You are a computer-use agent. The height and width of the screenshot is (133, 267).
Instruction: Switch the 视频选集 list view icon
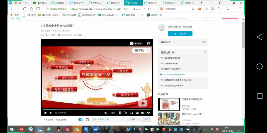[x=173, y=52]
